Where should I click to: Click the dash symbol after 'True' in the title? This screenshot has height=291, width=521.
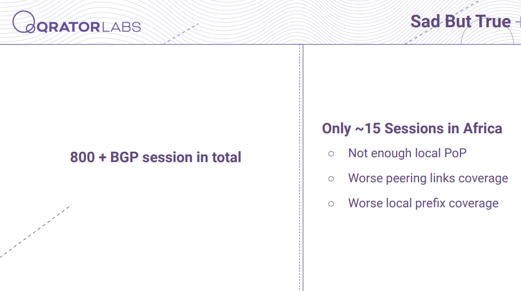[518, 22]
